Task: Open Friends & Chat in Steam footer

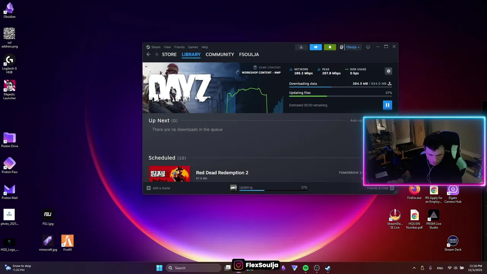Action: click(380, 188)
